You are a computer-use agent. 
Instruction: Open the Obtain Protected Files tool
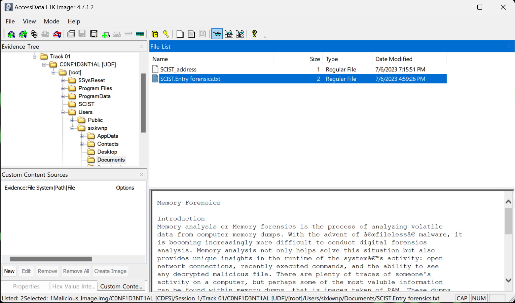(x=155, y=34)
